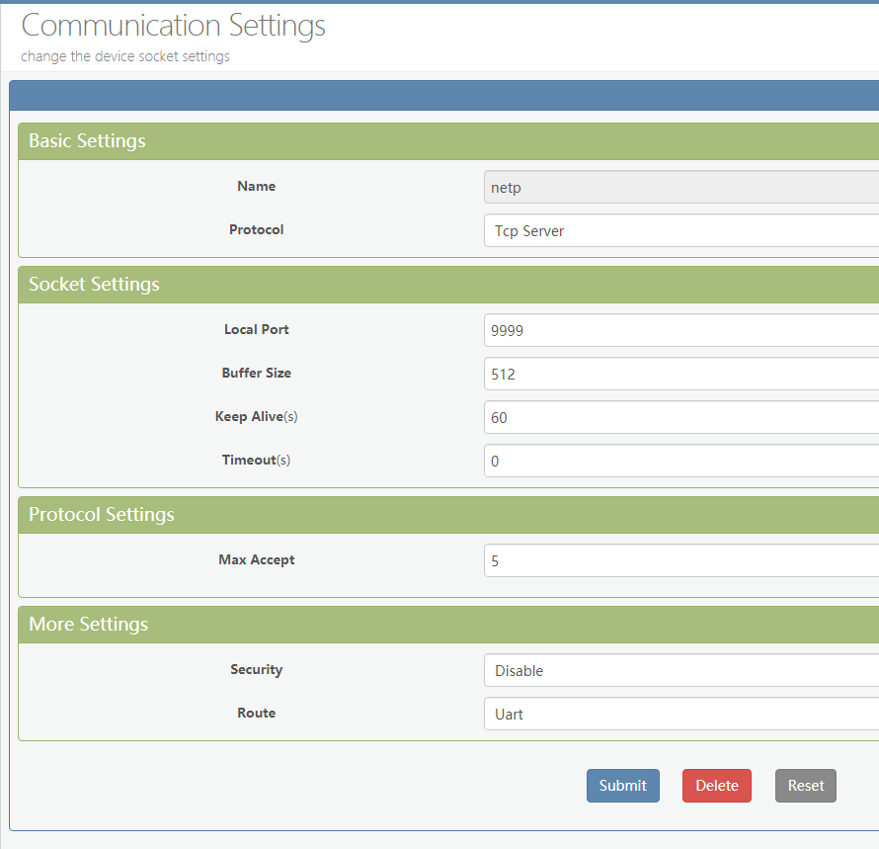The image size is (879, 849).
Task: Select the Socket Settings section header
Action: [94, 285]
